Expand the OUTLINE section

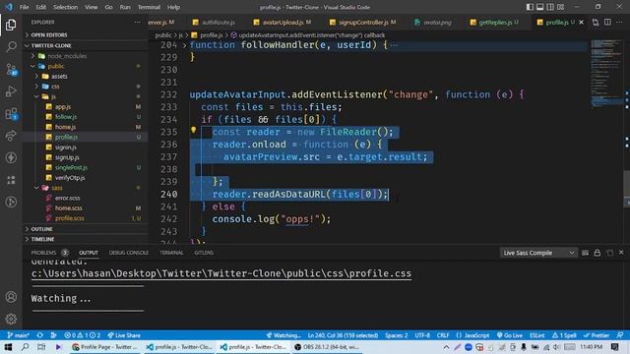pos(86,229)
